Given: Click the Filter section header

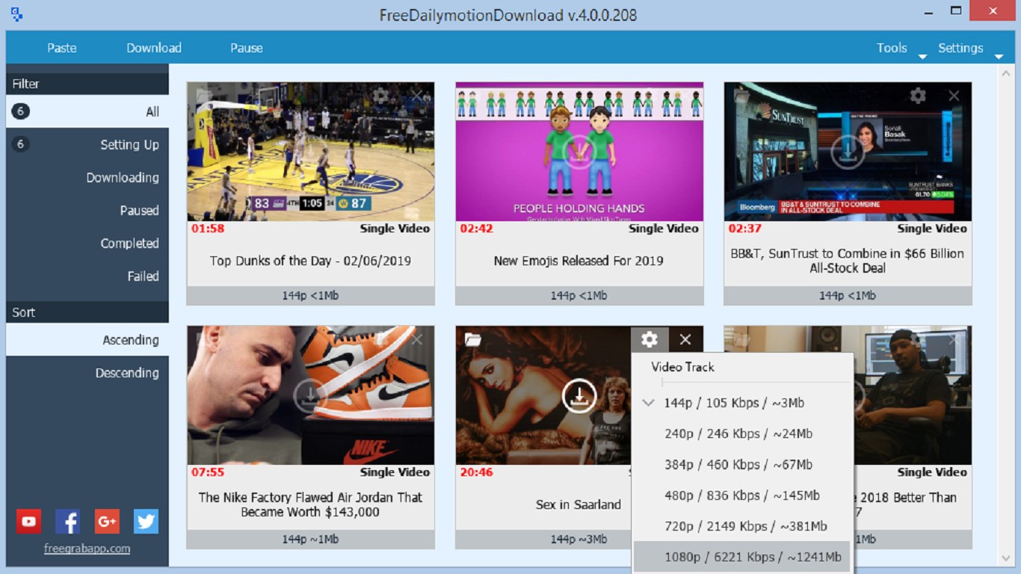Looking at the screenshot, I should tap(87, 84).
